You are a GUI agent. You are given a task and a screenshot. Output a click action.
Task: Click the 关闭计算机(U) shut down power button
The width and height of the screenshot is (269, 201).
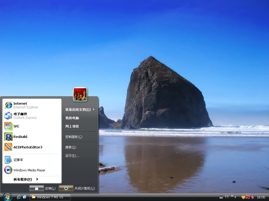[x=66, y=189]
